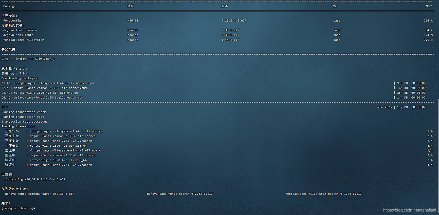Click version '2.13.0-4.3.el7' in package table

234,21
